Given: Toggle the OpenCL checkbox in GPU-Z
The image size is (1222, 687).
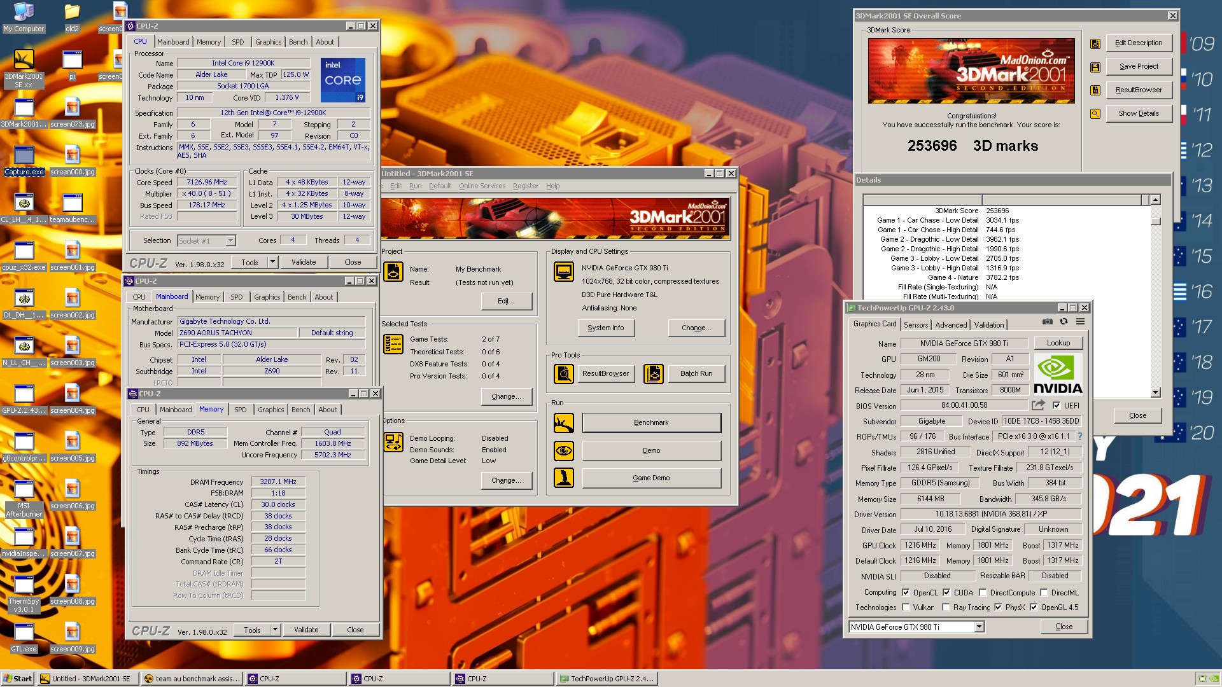Looking at the screenshot, I should tap(906, 592).
